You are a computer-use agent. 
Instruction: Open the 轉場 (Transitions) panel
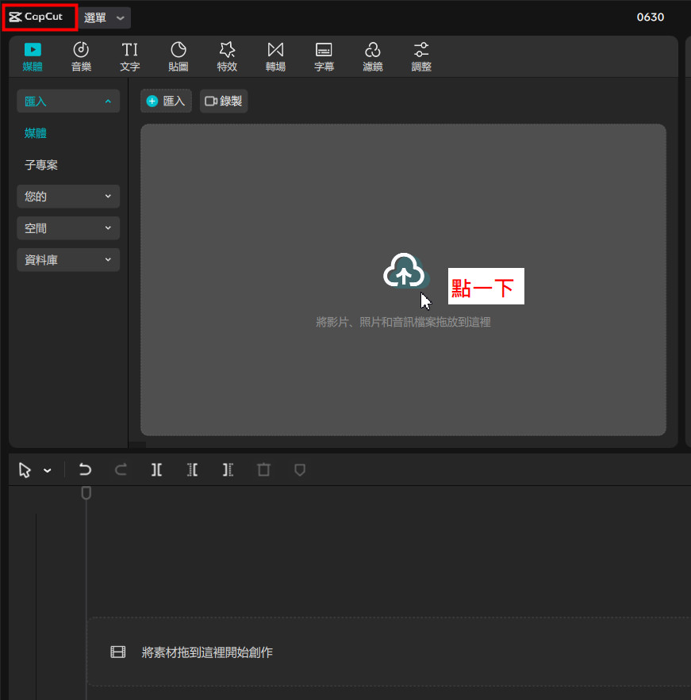pos(275,57)
